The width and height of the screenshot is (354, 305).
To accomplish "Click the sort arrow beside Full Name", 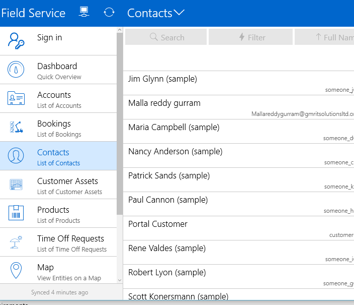I will tap(318, 37).
